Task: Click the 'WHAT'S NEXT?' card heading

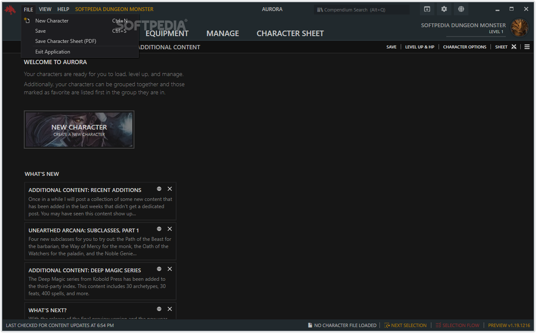Action: point(48,310)
